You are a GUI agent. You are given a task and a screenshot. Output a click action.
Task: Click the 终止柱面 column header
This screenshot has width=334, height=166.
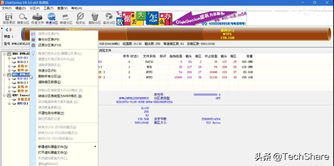(x=211, y=56)
